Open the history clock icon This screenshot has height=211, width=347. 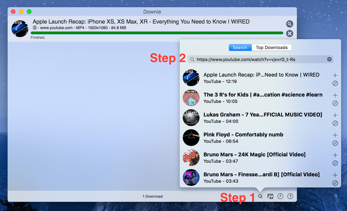(280, 196)
